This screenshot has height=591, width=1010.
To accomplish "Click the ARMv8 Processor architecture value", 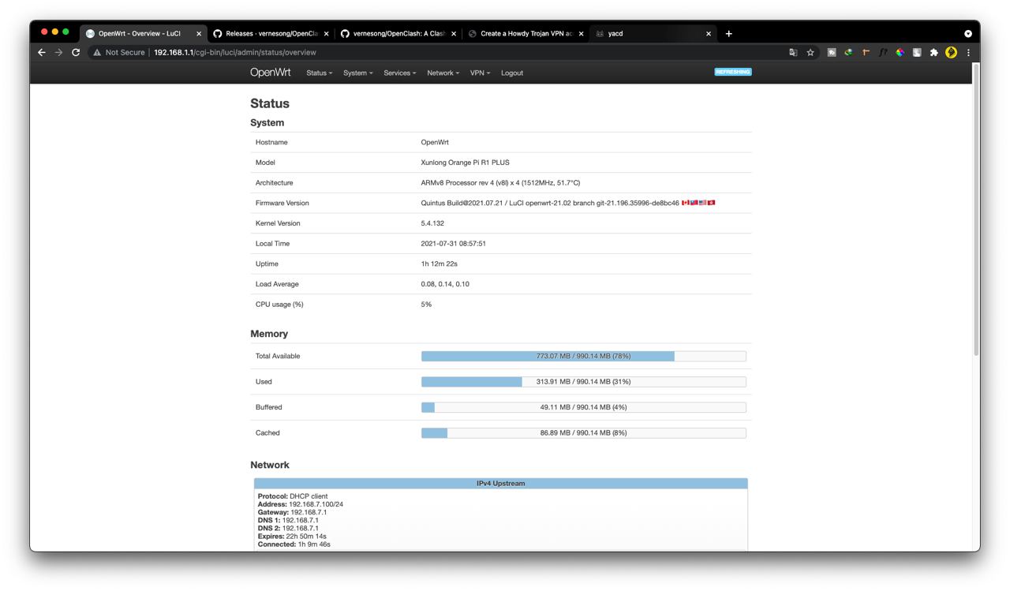I will click(500, 183).
